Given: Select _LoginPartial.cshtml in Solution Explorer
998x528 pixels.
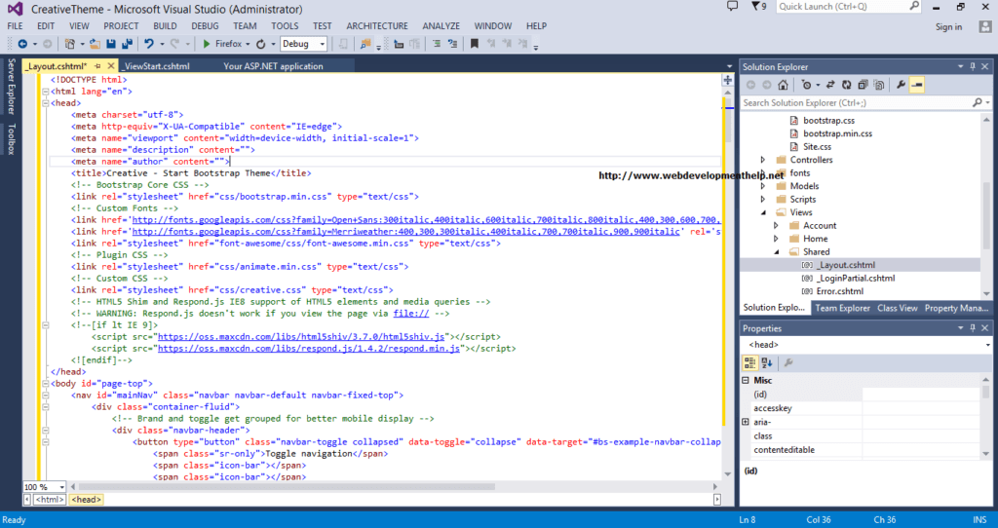Looking at the screenshot, I should (856, 278).
